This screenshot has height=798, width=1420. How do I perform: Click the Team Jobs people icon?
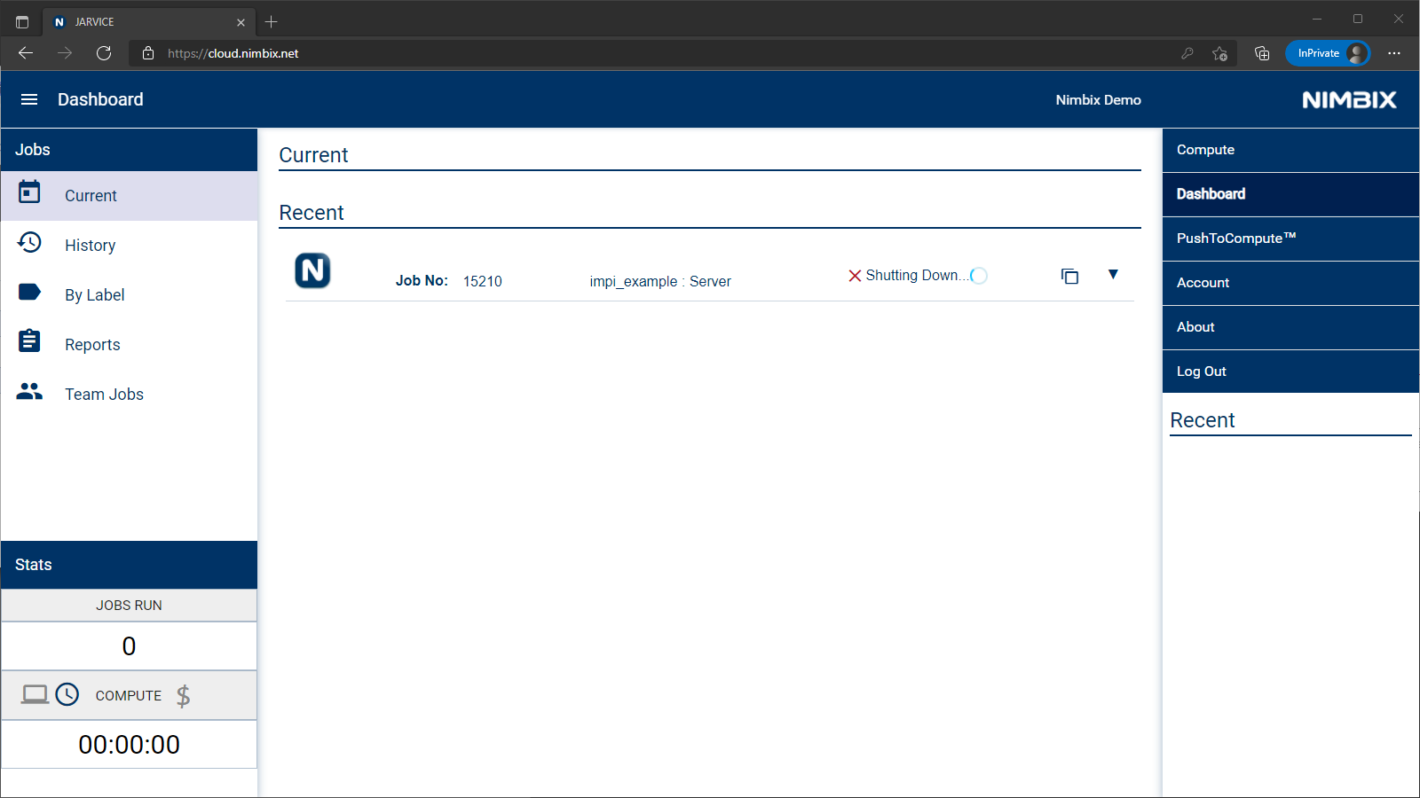[29, 391]
